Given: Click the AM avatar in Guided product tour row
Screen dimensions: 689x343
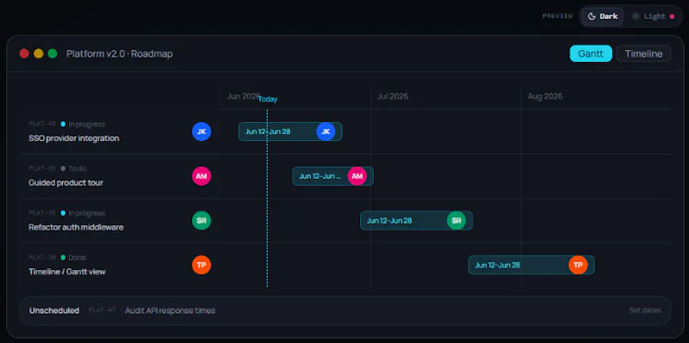Looking at the screenshot, I should coord(202,176).
